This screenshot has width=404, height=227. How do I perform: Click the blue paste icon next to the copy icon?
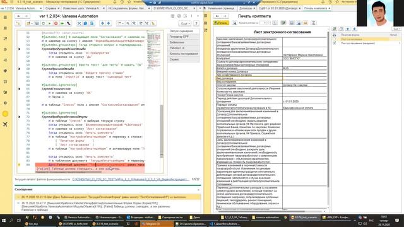(x=92, y=23)
